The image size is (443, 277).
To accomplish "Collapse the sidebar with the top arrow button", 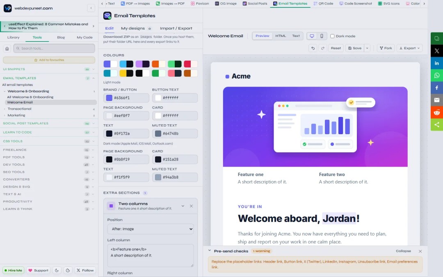I will (x=91, y=8).
